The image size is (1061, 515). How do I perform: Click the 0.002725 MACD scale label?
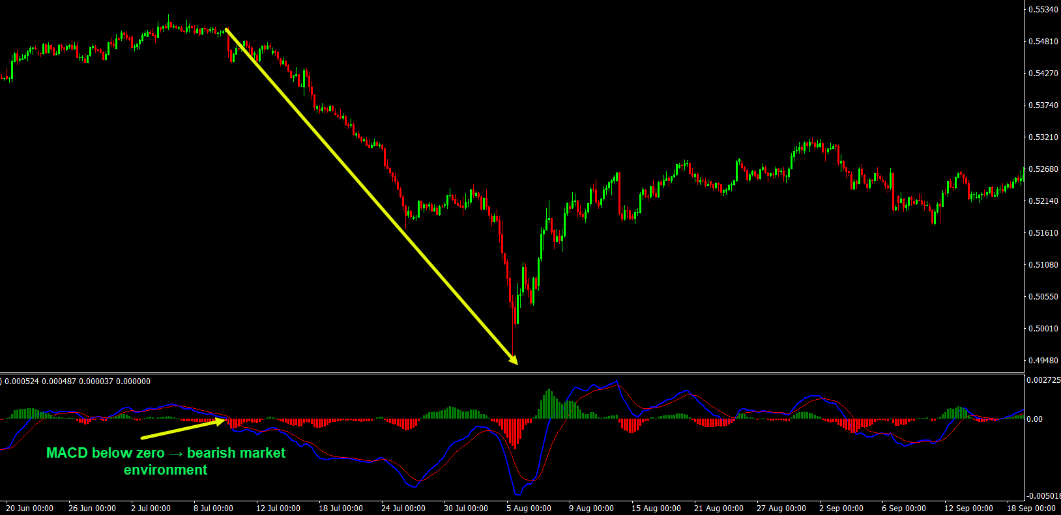coord(1043,380)
